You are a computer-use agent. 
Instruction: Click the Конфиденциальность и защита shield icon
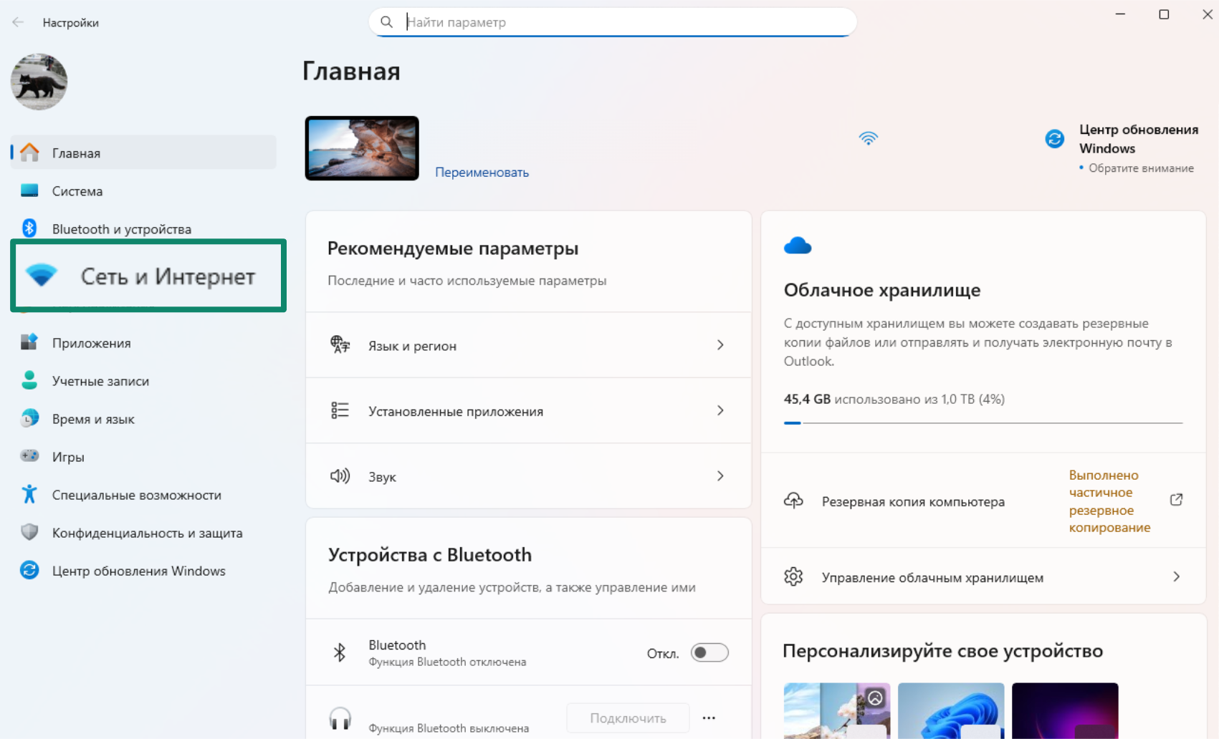point(29,532)
